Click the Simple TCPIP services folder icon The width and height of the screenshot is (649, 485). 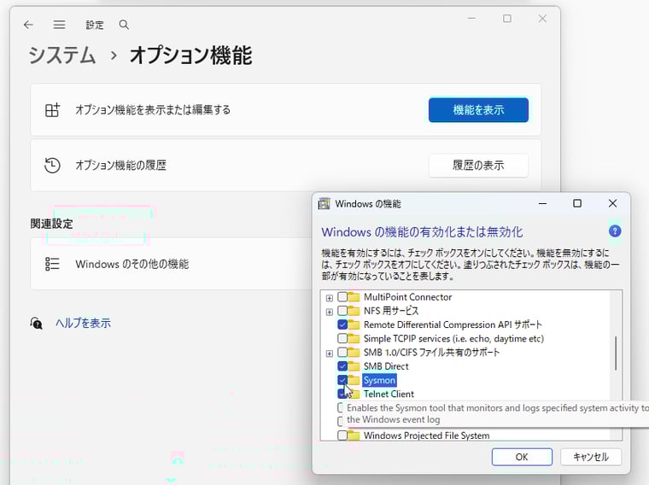point(354,338)
